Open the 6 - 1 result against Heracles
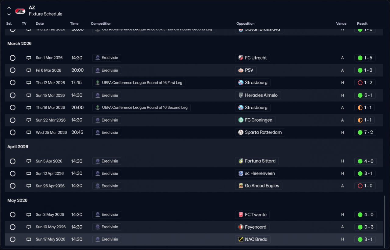 point(365,95)
